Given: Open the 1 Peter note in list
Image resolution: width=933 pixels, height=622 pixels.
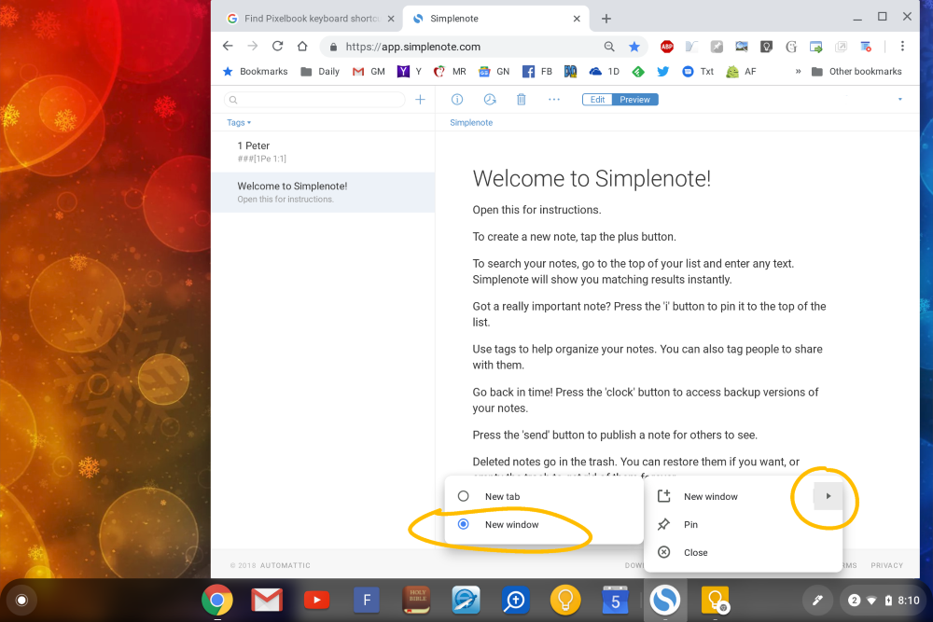Looking at the screenshot, I should click(x=323, y=152).
